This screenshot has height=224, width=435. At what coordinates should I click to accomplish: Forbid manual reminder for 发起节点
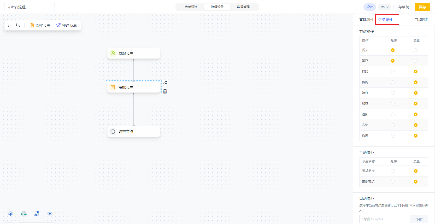point(416,171)
